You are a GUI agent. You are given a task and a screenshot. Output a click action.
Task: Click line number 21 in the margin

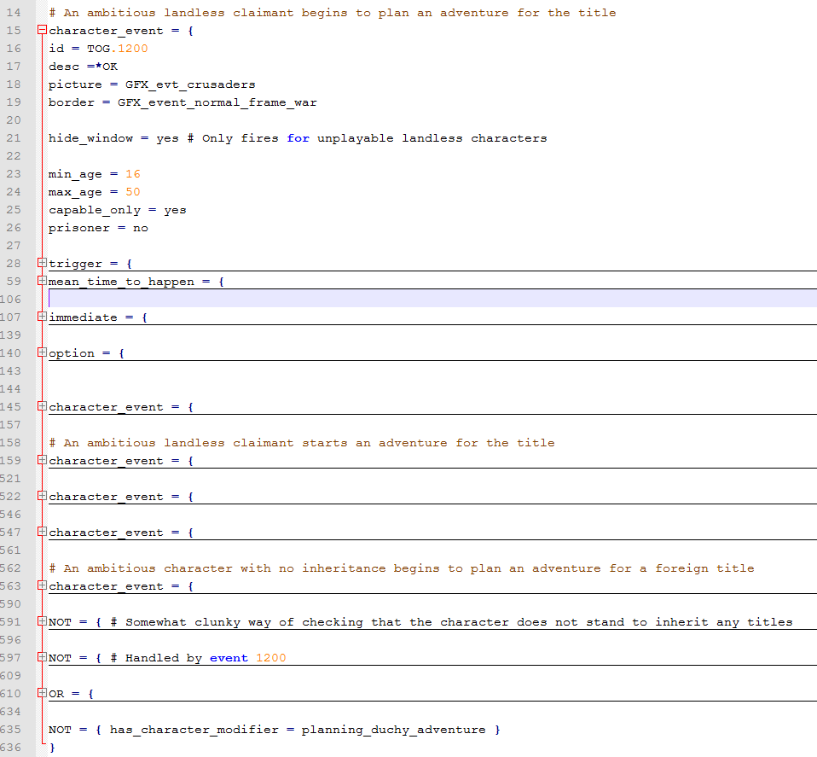(x=14, y=138)
